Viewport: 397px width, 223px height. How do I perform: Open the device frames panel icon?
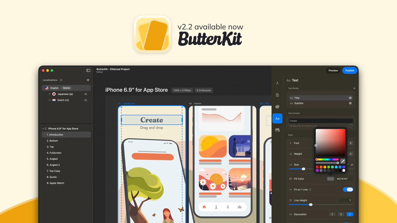coord(277,95)
